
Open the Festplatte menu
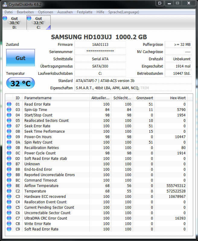tap(85, 12)
